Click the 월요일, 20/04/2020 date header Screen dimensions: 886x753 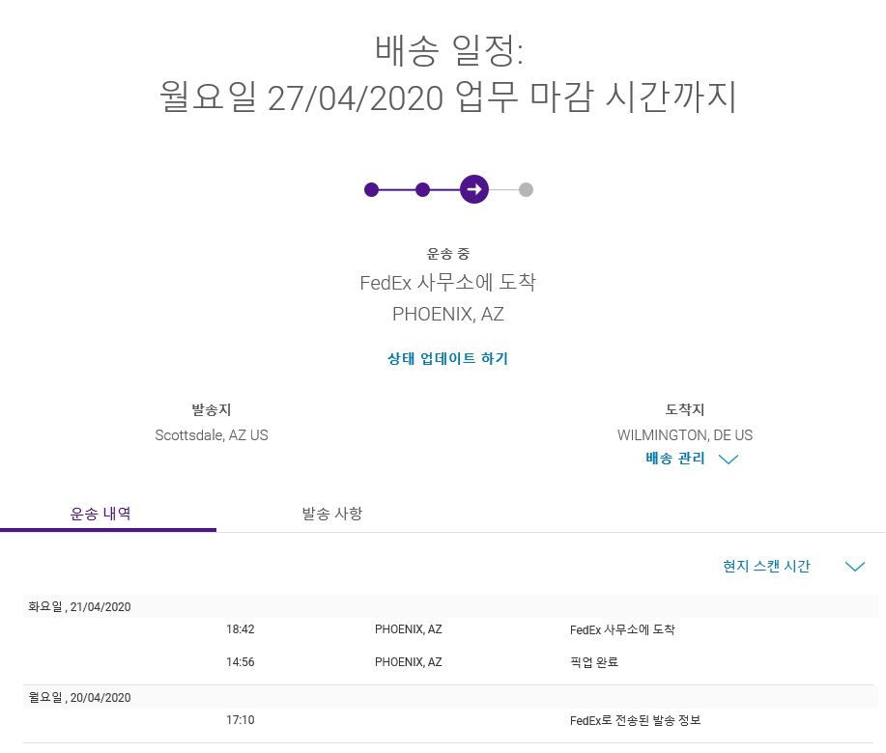tap(79, 698)
